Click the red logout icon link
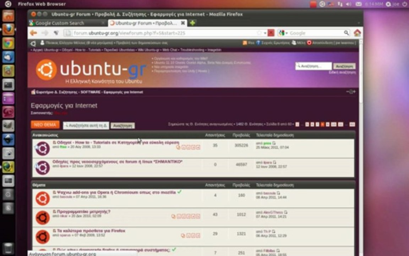Screen dimensions: 409x256 tap(309, 43)
